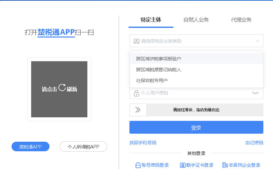Click the 个人所得税APP button
The height and width of the screenshot is (184, 273).
click(x=84, y=146)
